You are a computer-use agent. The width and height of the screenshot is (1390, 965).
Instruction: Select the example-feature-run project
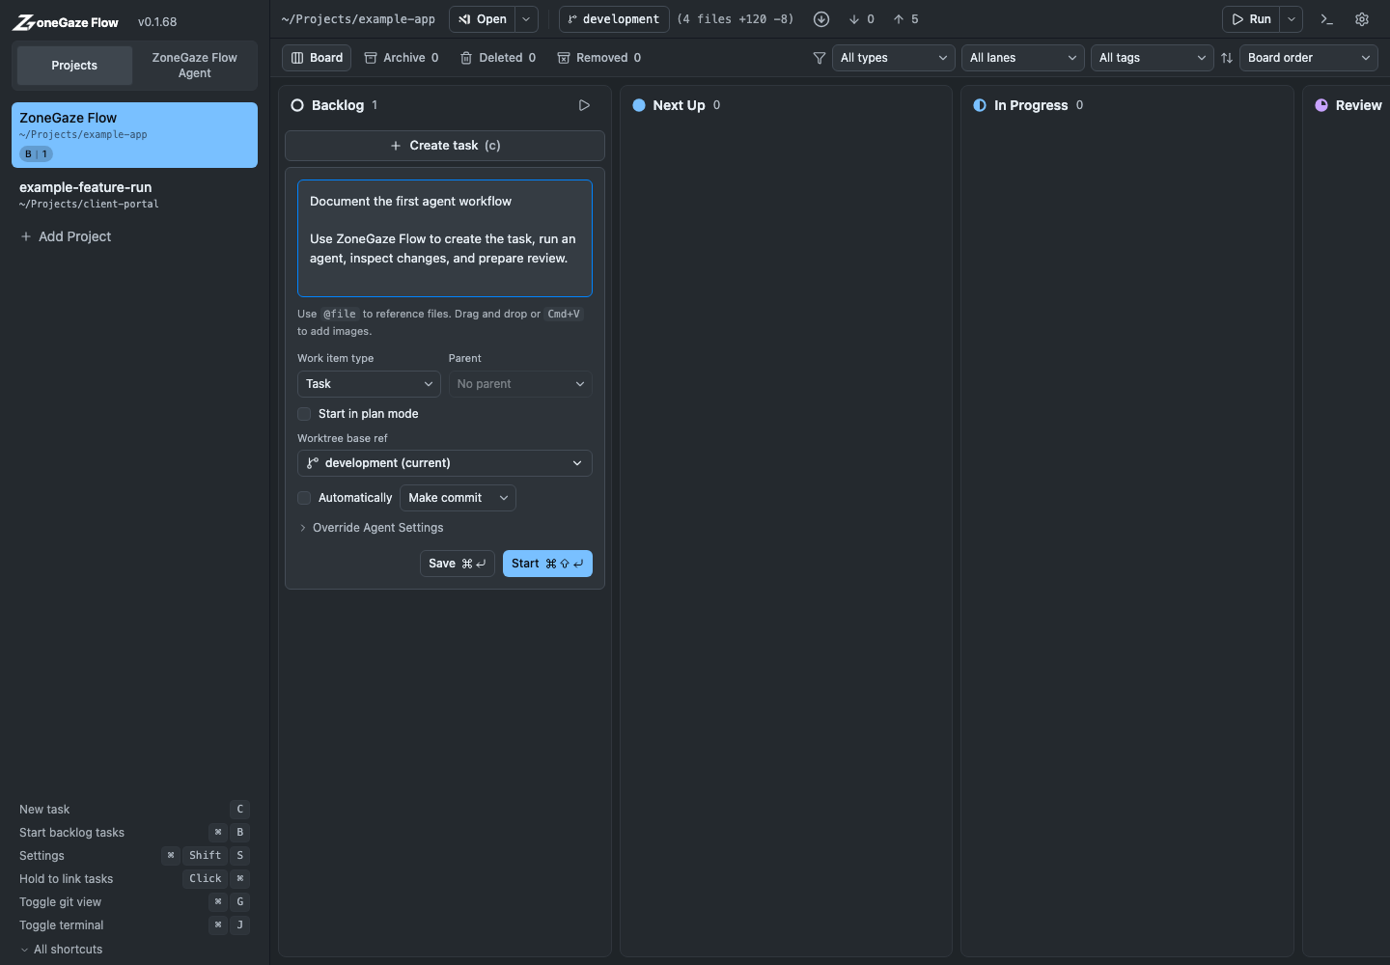pos(134,195)
